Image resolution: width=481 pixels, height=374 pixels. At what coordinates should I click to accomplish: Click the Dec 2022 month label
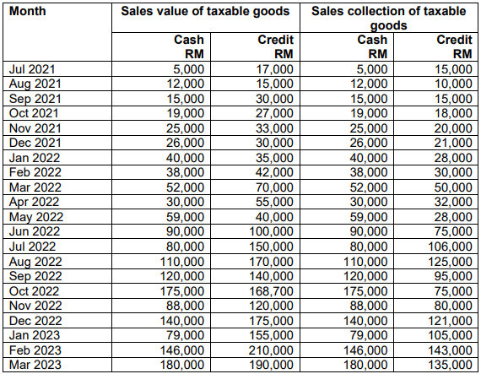(x=35, y=321)
